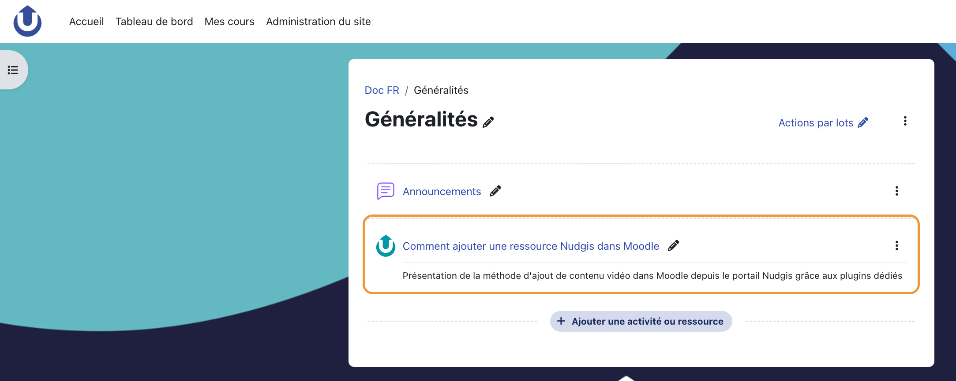Go to Accueil in navigation
Viewport: 956px width, 381px height.
[x=86, y=22]
